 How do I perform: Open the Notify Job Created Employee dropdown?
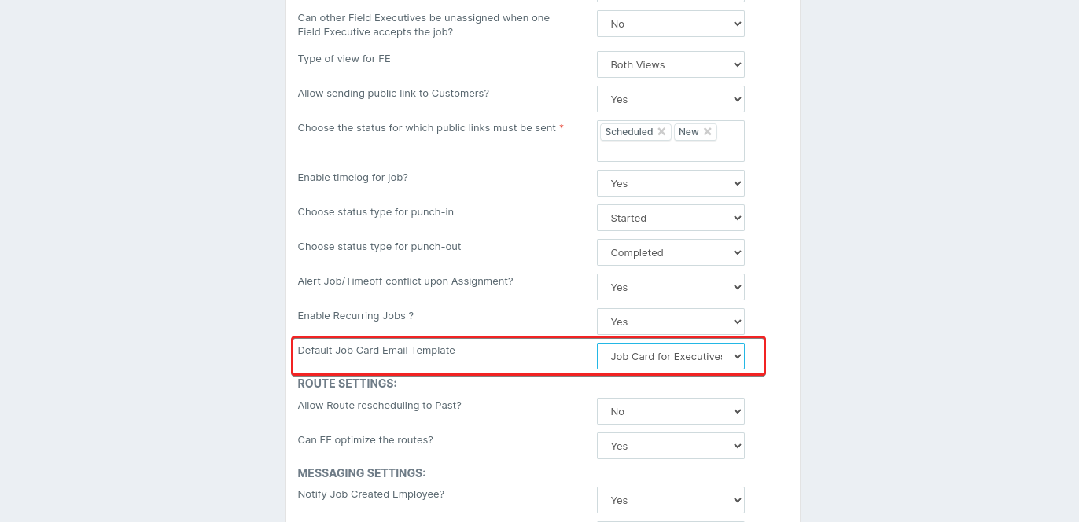[x=670, y=501]
